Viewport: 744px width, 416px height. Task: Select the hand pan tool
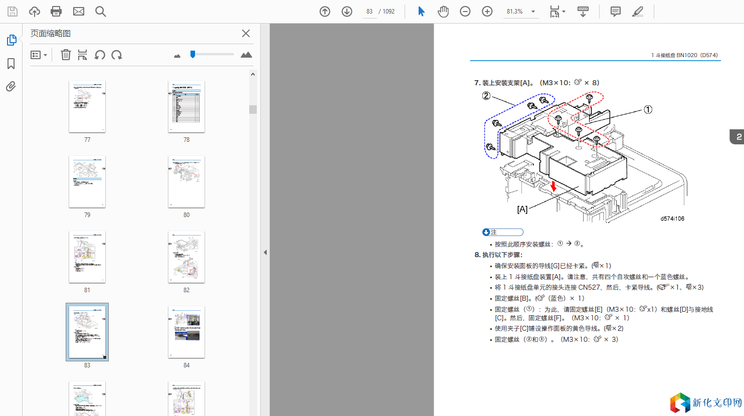click(443, 12)
